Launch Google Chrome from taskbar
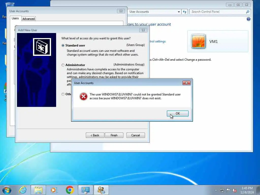Viewport: 260px width, 195px height. click(70, 190)
